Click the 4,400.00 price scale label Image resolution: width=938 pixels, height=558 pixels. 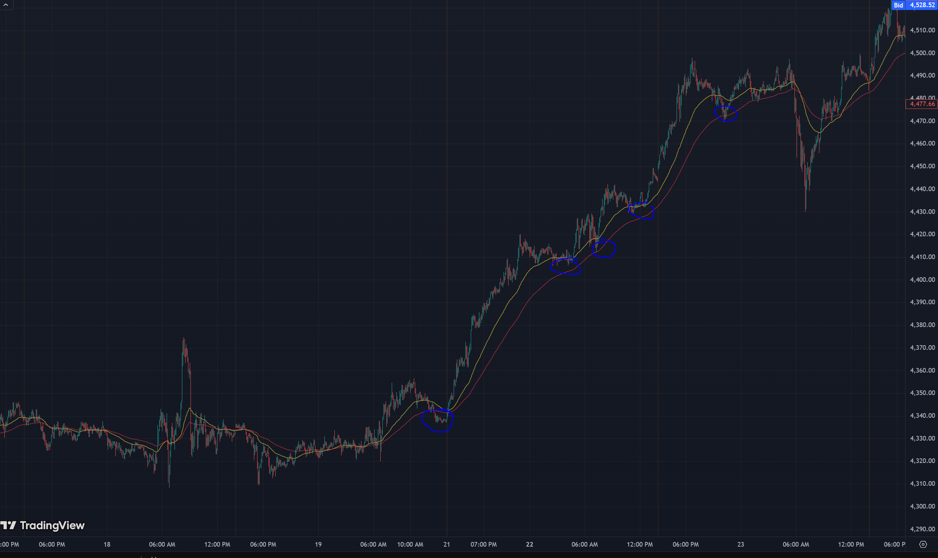click(x=922, y=280)
